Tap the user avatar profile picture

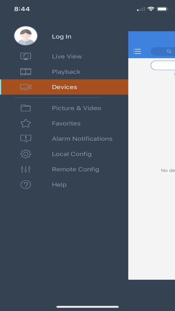pyautogui.click(x=26, y=36)
